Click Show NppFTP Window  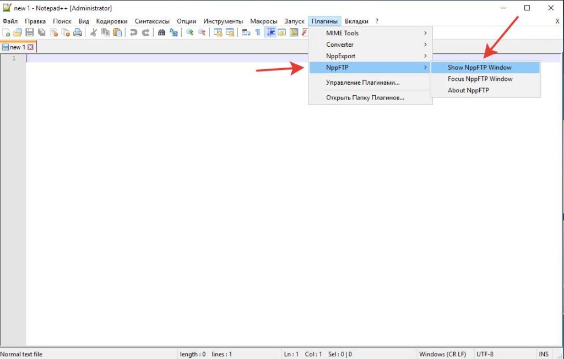click(485, 68)
